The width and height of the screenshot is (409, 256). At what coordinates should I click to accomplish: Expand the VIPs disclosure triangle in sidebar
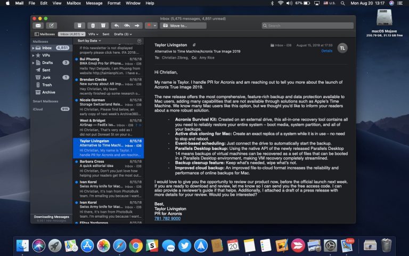[x=33, y=55]
